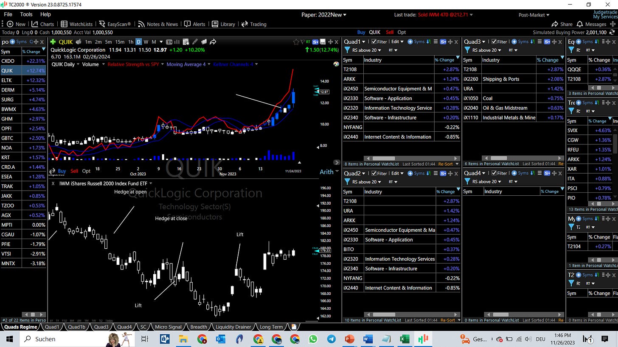Switch to the Quad1b layout tab

(x=76, y=327)
